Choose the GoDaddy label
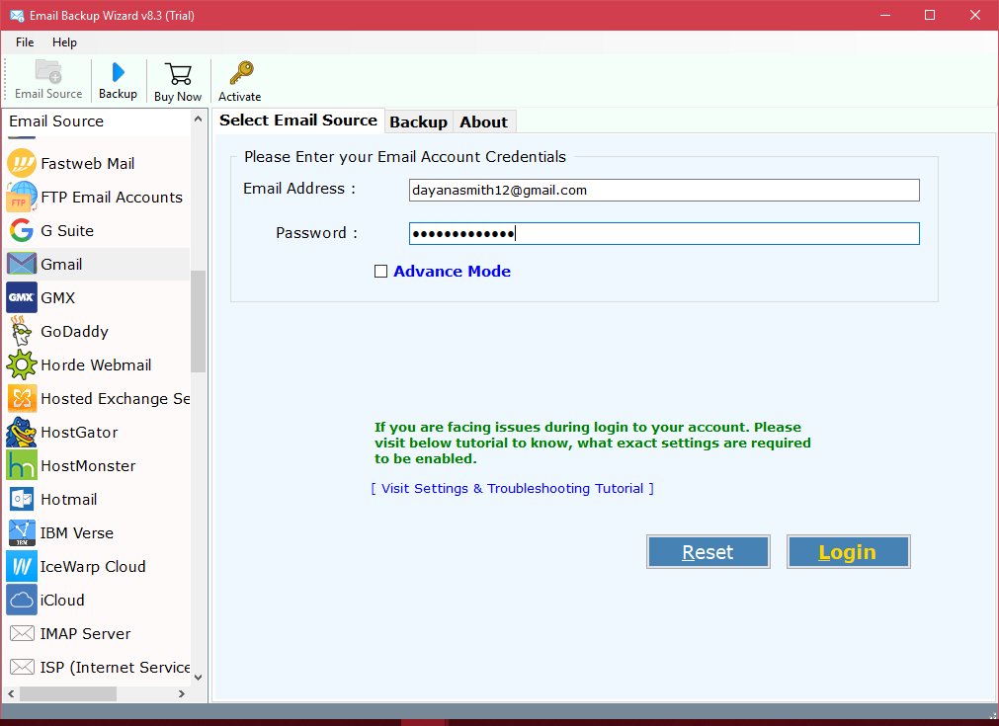 pos(74,332)
